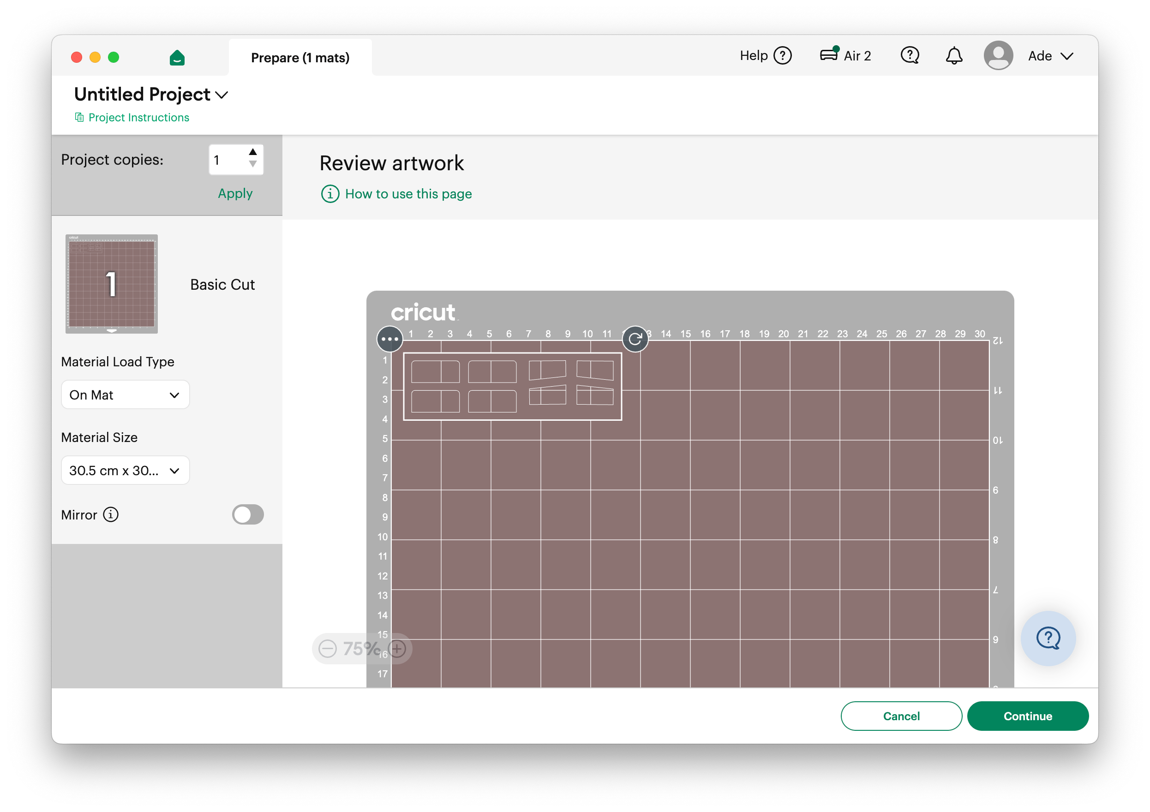Image resolution: width=1150 pixels, height=812 pixels.
Task: Open the Ade account dropdown chevron
Action: pos(1067,56)
